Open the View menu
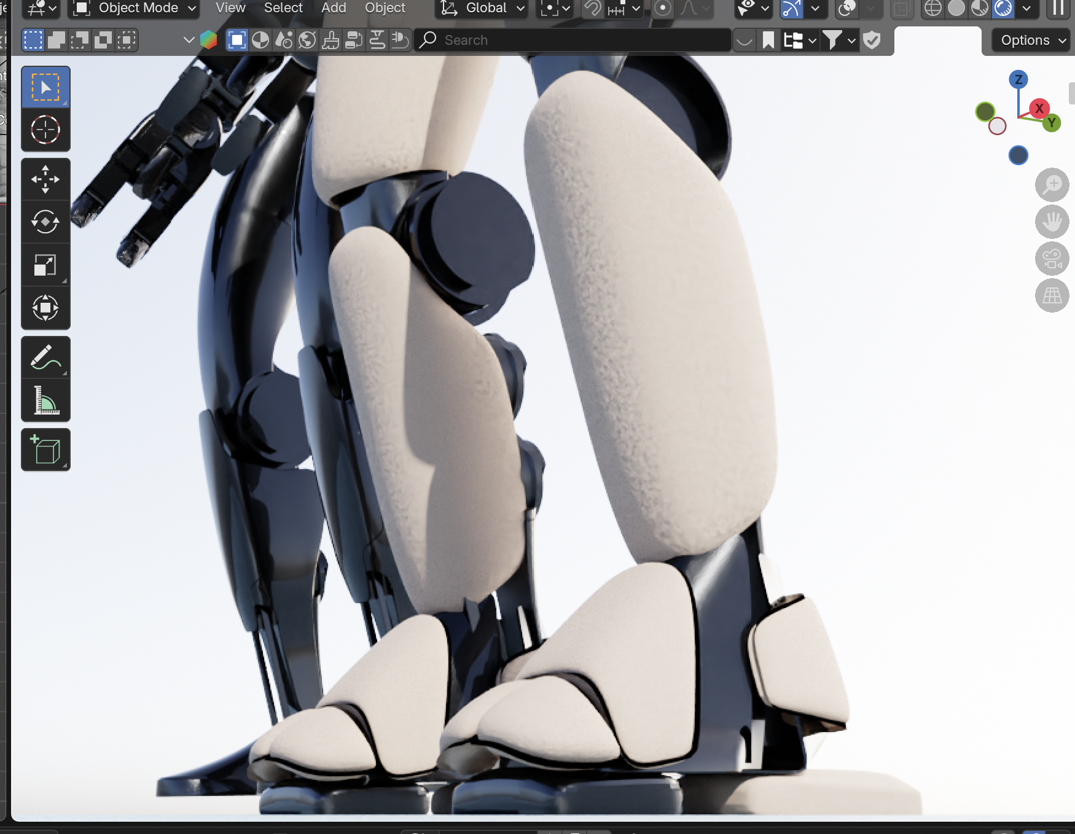 point(230,9)
